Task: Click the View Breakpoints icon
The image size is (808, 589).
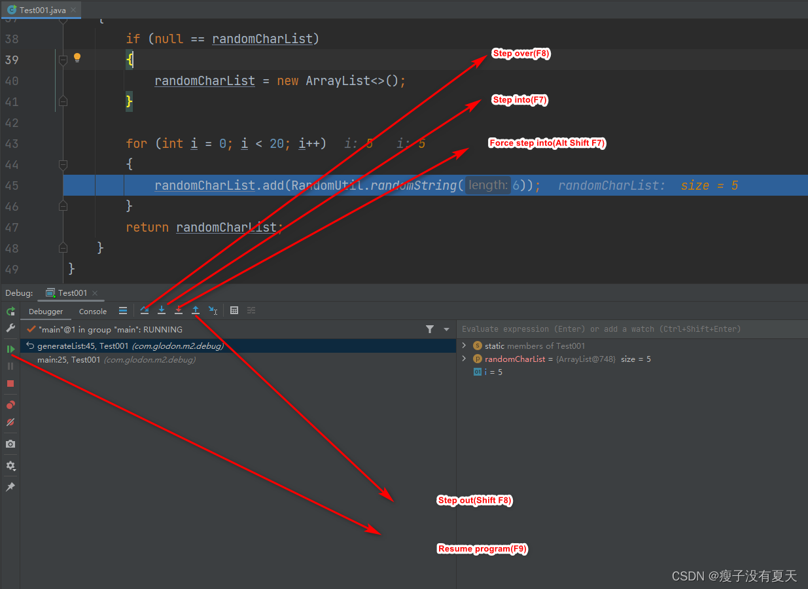Action: (10, 404)
